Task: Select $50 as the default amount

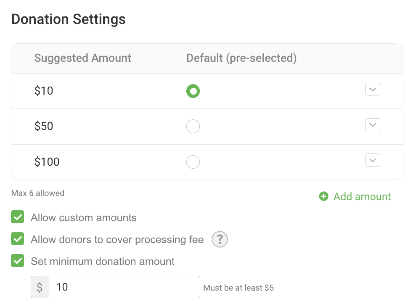Action: click(193, 126)
